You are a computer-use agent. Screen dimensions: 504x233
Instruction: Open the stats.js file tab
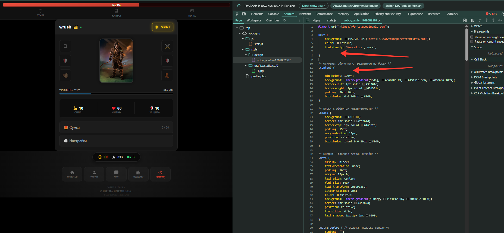pyautogui.click(x=331, y=20)
